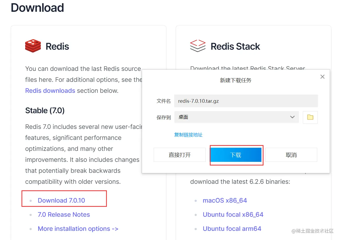
Task: Open the Redis downloads link
Action: [50, 91]
